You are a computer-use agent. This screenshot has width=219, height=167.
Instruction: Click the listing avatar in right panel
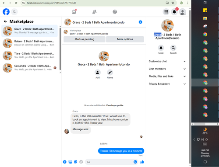click(167, 25)
